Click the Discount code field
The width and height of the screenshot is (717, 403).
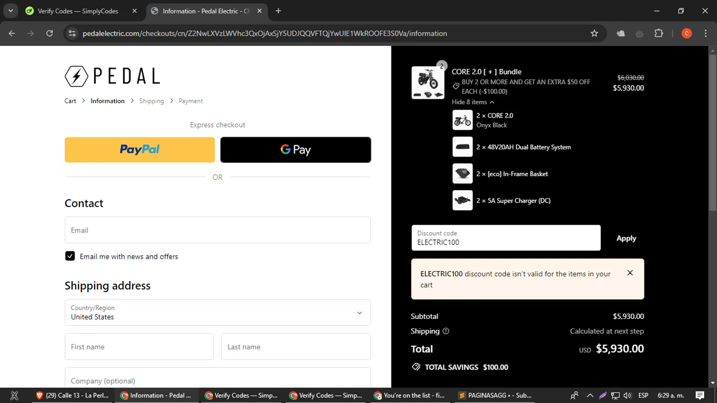click(506, 238)
